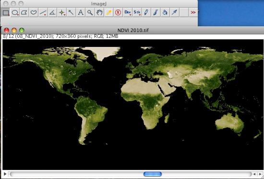Viewport: 264px width, 179px height.
Task: Start stack animation with play button
Action: coord(5,174)
